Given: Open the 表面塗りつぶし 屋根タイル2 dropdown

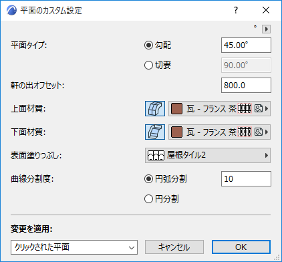Looking at the screenshot, I should pos(208,155).
